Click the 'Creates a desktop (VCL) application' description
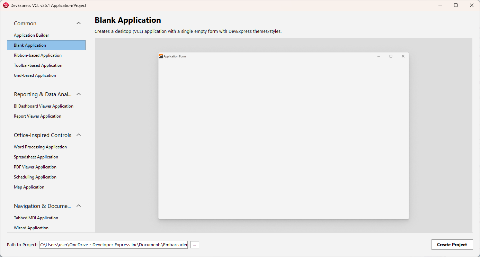The height and width of the screenshot is (257, 480). pyautogui.click(x=188, y=31)
